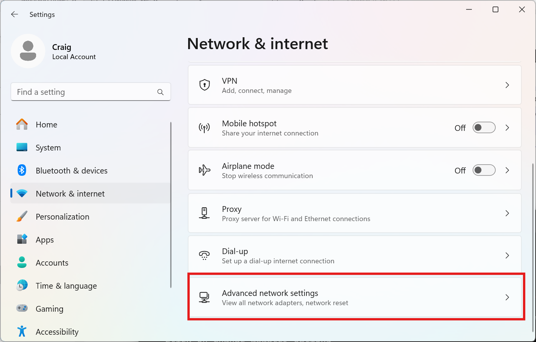Open the Apps settings category
Image resolution: width=536 pixels, height=342 pixels.
tap(91, 240)
